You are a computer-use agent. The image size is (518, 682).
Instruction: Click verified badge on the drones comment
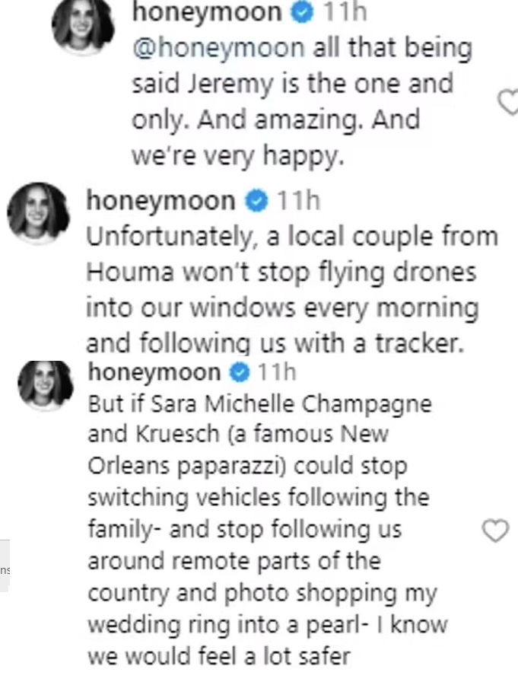tap(259, 202)
